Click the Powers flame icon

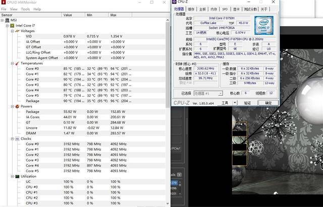tap(17, 106)
